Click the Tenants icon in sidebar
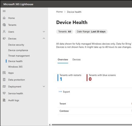The image size is (132, 126). (x=4, y=25)
